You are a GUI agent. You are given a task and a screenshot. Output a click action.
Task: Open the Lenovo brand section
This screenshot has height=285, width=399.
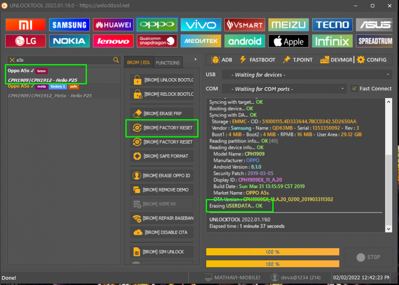pos(113,41)
